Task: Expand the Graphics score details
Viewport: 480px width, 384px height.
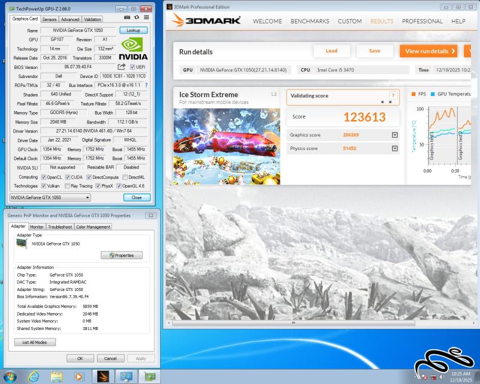Action: 394,135
